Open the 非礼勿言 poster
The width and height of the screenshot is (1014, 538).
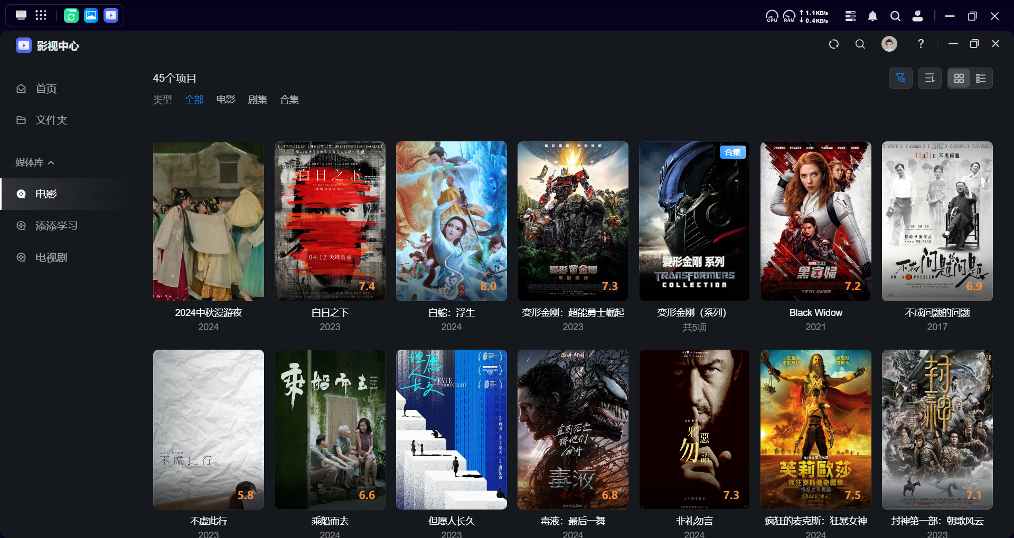694,429
